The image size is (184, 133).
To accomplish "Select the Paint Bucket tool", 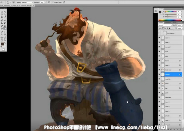I will [5, 26].
